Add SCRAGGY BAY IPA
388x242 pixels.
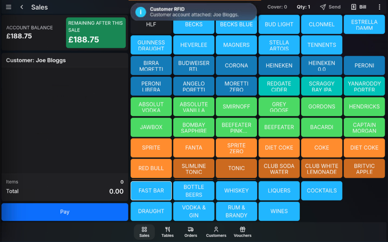point(322,86)
